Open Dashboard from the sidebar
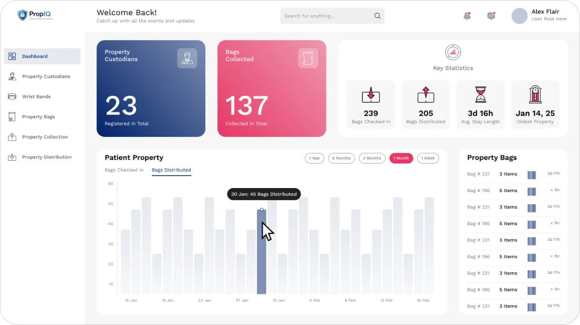Image resolution: width=580 pixels, height=325 pixels. (42, 56)
